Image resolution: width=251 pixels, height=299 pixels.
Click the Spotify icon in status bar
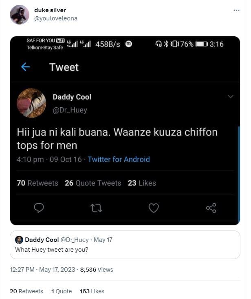pyautogui.click(x=129, y=44)
